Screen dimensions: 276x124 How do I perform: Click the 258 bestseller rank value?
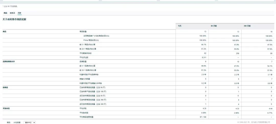tap(238, 53)
